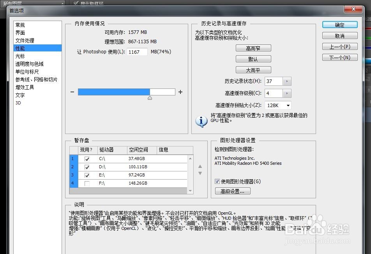Choose the 默认 cache preset
Image resolution: width=371 pixels, height=254 pixels.
(x=253, y=59)
